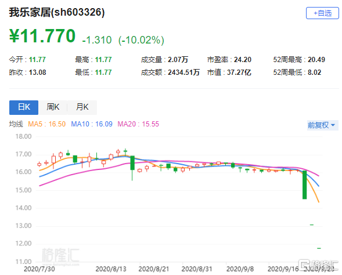Viewport: 342px width, 275px height.
Task: Click the 16.00 price axis label
Action: [23, 172]
